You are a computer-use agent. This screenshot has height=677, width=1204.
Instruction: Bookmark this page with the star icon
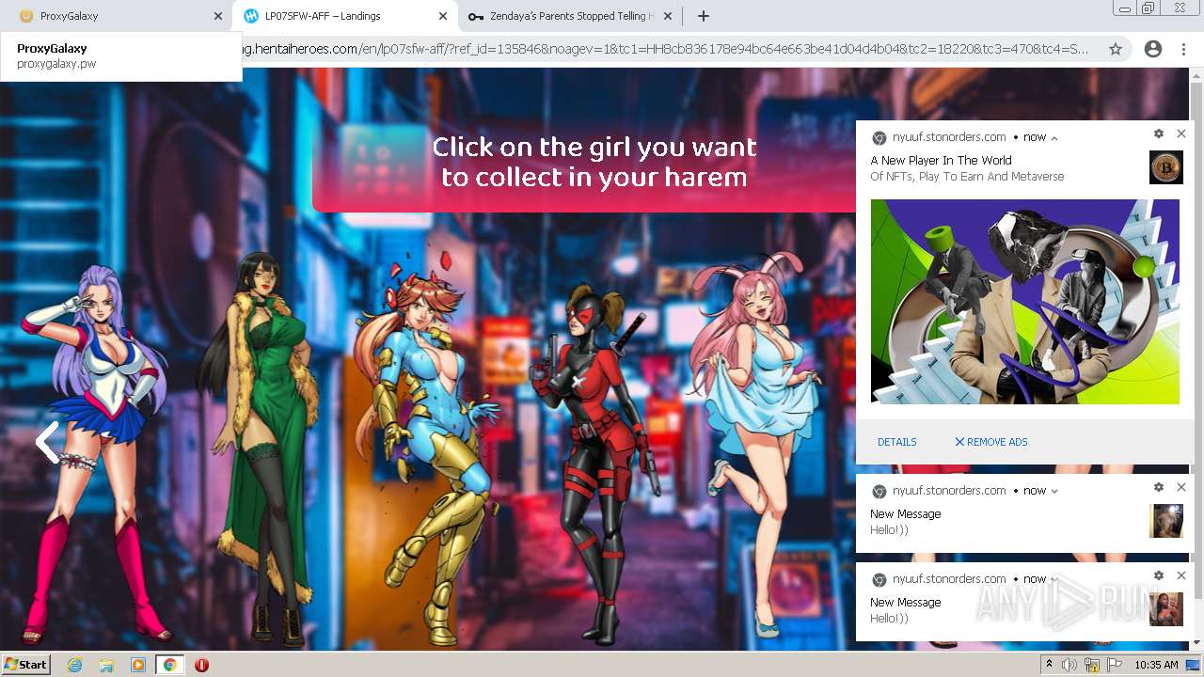[x=1116, y=49]
